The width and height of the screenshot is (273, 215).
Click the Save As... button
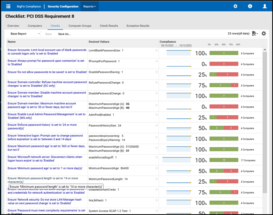click(64, 34)
